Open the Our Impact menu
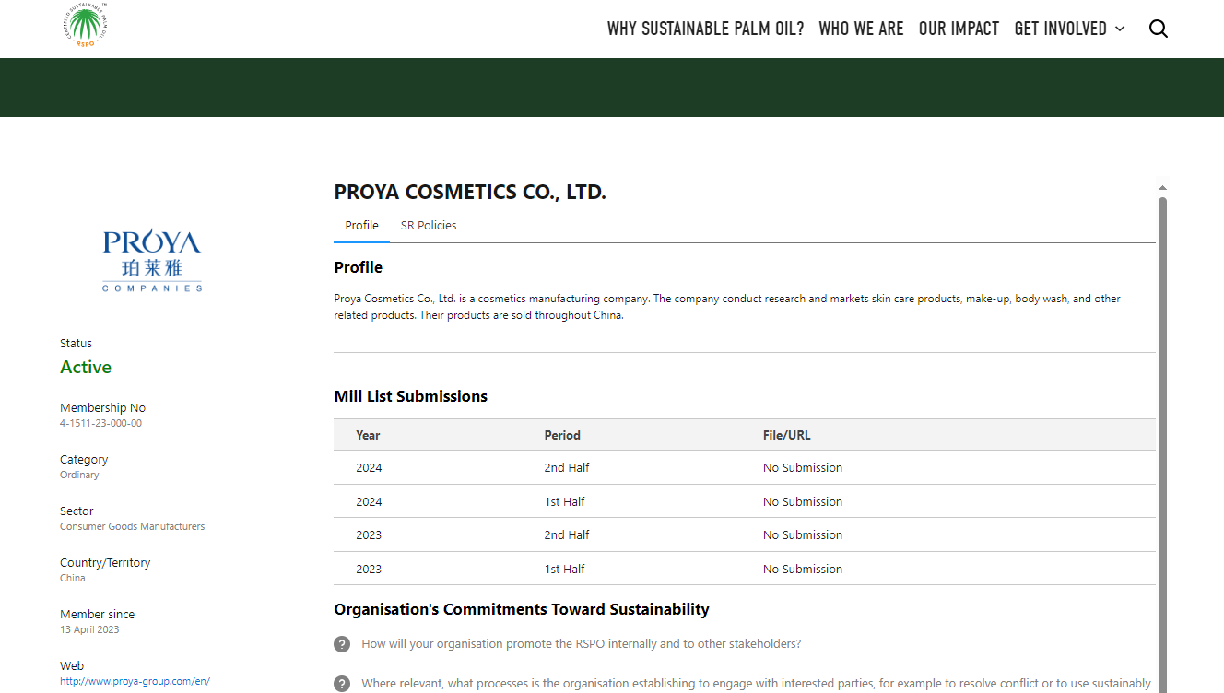This screenshot has height=693, width=1224. point(959,29)
